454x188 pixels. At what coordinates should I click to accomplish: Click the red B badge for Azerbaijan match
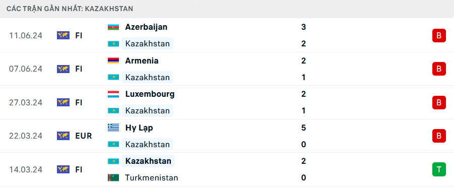tap(439, 36)
